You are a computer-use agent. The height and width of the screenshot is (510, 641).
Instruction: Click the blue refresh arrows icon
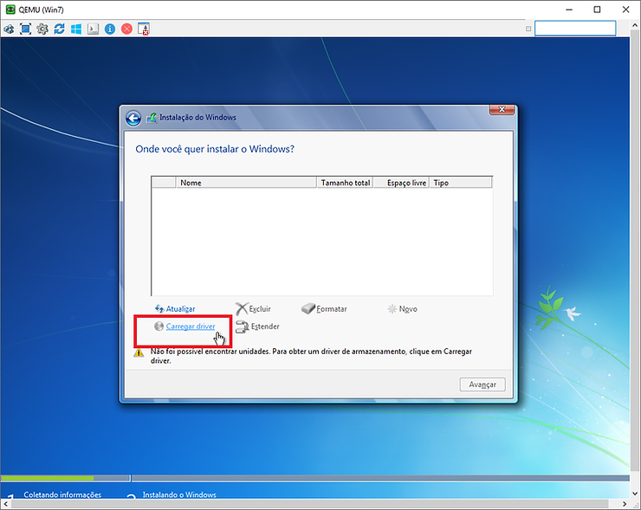(59, 29)
